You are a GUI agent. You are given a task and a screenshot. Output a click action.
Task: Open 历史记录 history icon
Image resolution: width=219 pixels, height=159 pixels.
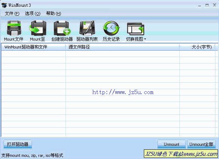(111, 28)
